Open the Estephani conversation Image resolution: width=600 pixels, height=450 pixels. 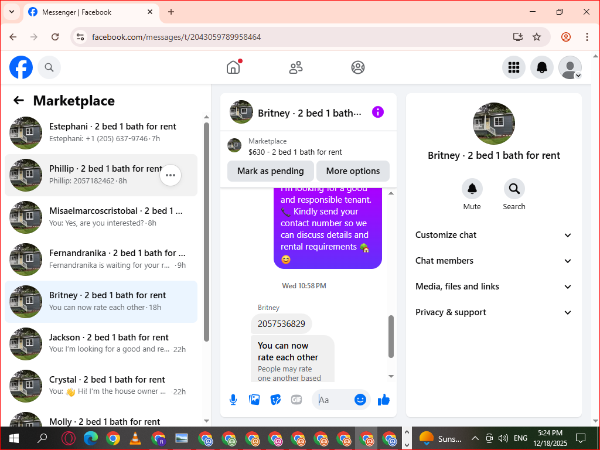pos(101,133)
